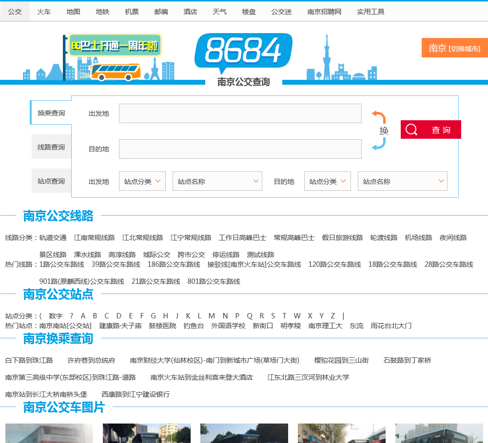The height and width of the screenshot is (443, 488).
Task: Open 实用工具 in the top menu
Action: coord(371,12)
